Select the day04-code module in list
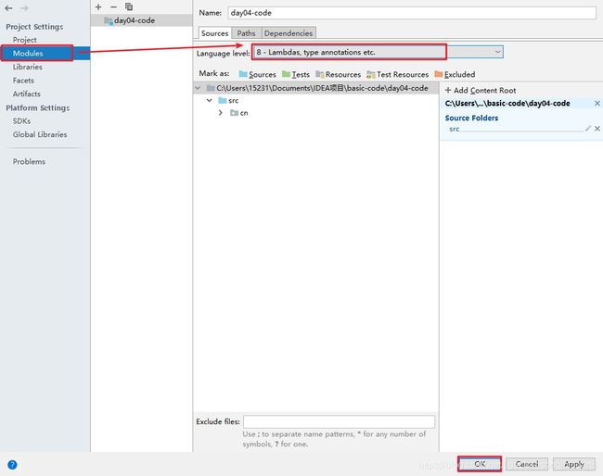The width and height of the screenshot is (603, 476). tap(142, 20)
